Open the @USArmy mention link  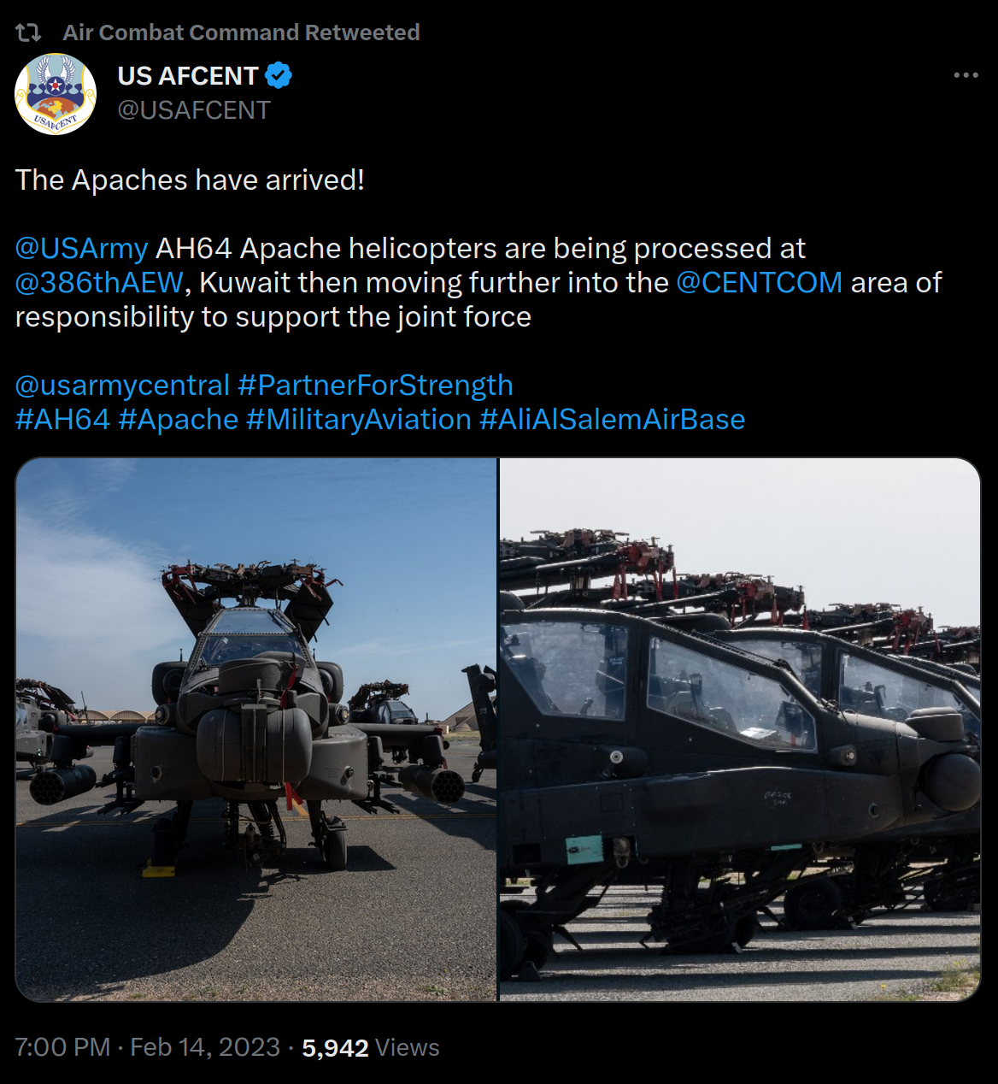[x=81, y=248]
